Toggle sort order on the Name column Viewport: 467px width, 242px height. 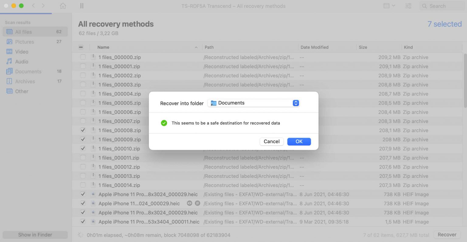point(196,47)
